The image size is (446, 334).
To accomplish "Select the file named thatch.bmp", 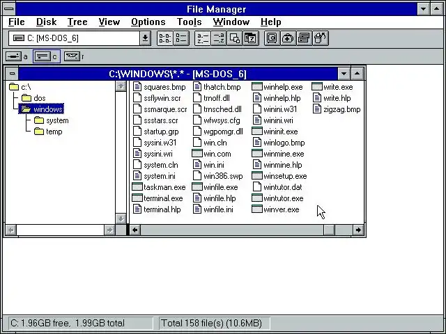I will [222, 87].
